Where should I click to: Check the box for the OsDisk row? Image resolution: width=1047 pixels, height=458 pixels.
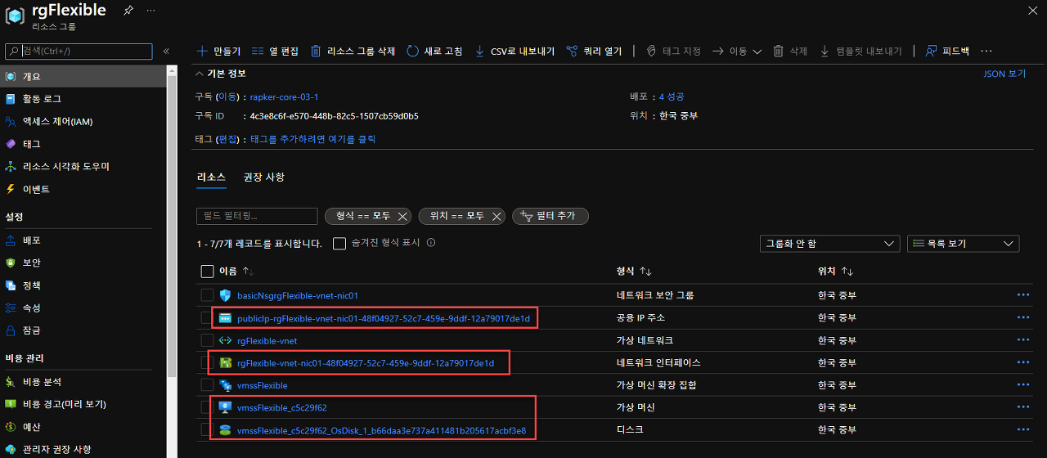pyautogui.click(x=207, y=429)
